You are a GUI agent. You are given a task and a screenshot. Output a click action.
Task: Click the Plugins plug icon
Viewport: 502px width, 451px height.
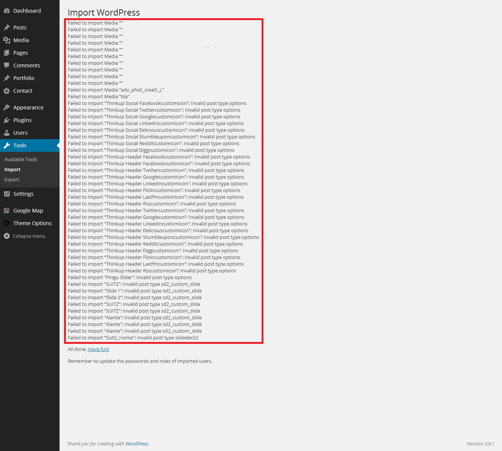pyautogui.click(x=7, y=120)
